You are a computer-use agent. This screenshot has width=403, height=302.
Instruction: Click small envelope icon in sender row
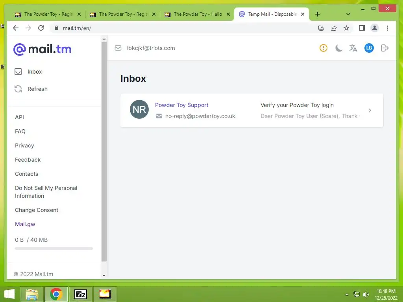(159, 116)
